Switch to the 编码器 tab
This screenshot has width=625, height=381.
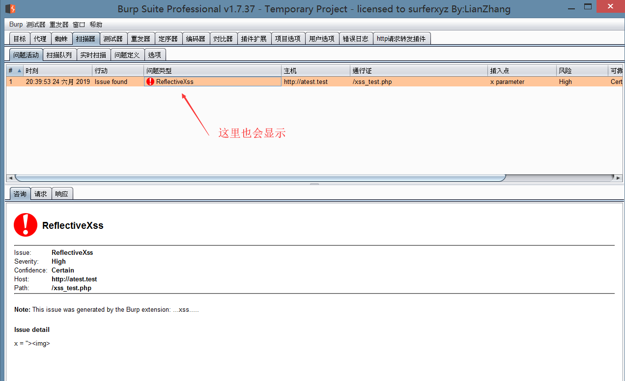pyautogui.click(x=196, y=39)
